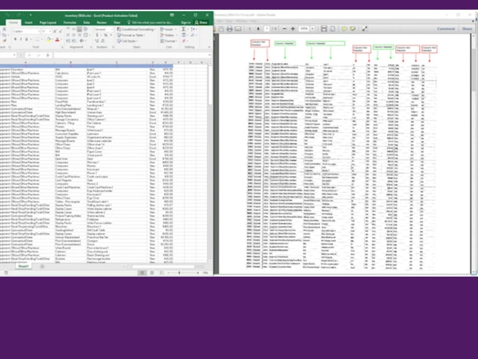Click the Find & Select magnifier icon

pos(193,35)
